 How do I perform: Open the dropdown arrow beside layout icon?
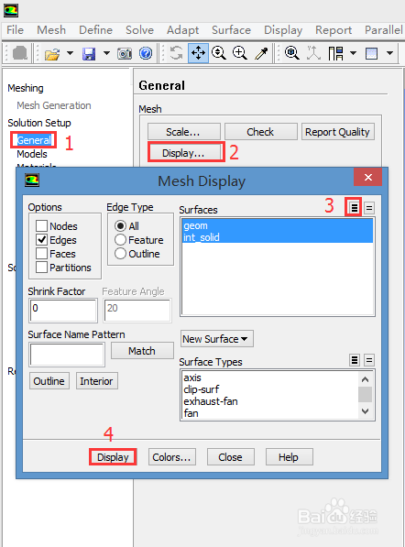[353, 53]
